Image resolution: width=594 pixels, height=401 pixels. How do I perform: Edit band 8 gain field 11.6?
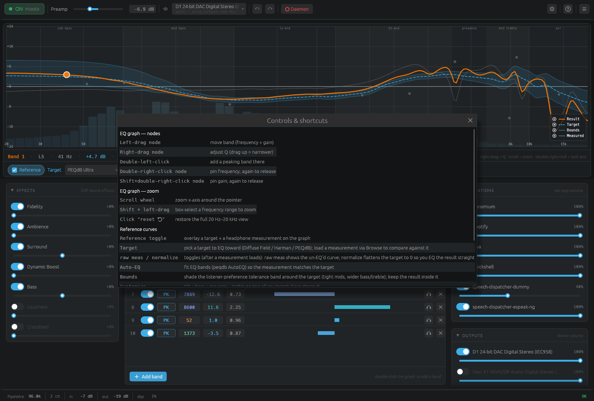pyautogui.click(x=213, y=307)
